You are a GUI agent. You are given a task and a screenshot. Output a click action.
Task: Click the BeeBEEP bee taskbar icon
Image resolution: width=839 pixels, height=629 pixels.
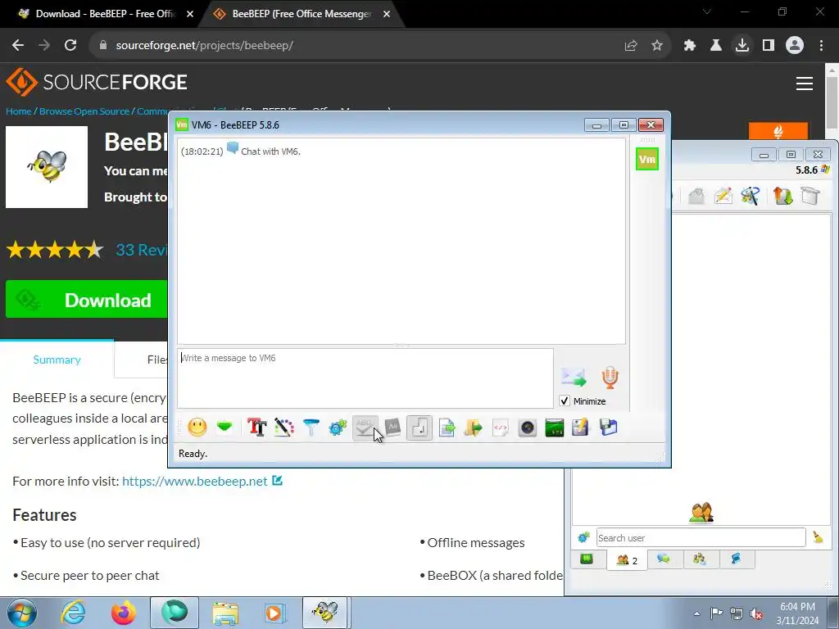pos(326,613)
